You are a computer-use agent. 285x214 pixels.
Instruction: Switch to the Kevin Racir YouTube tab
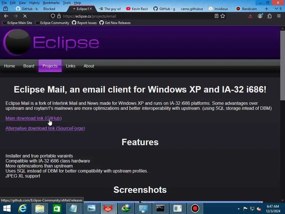click(137, 9)
